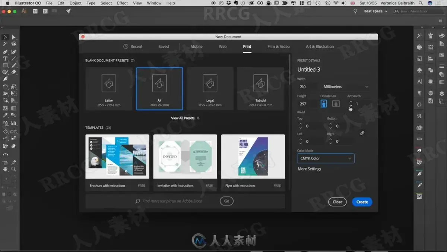Open the Layers panel icon
447x252 pixels.
coord(442,93)
